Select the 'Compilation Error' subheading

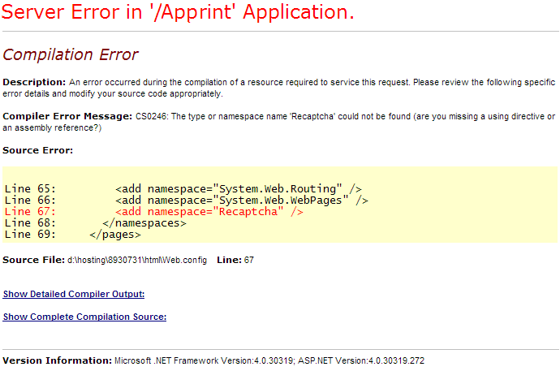(71, 55)
